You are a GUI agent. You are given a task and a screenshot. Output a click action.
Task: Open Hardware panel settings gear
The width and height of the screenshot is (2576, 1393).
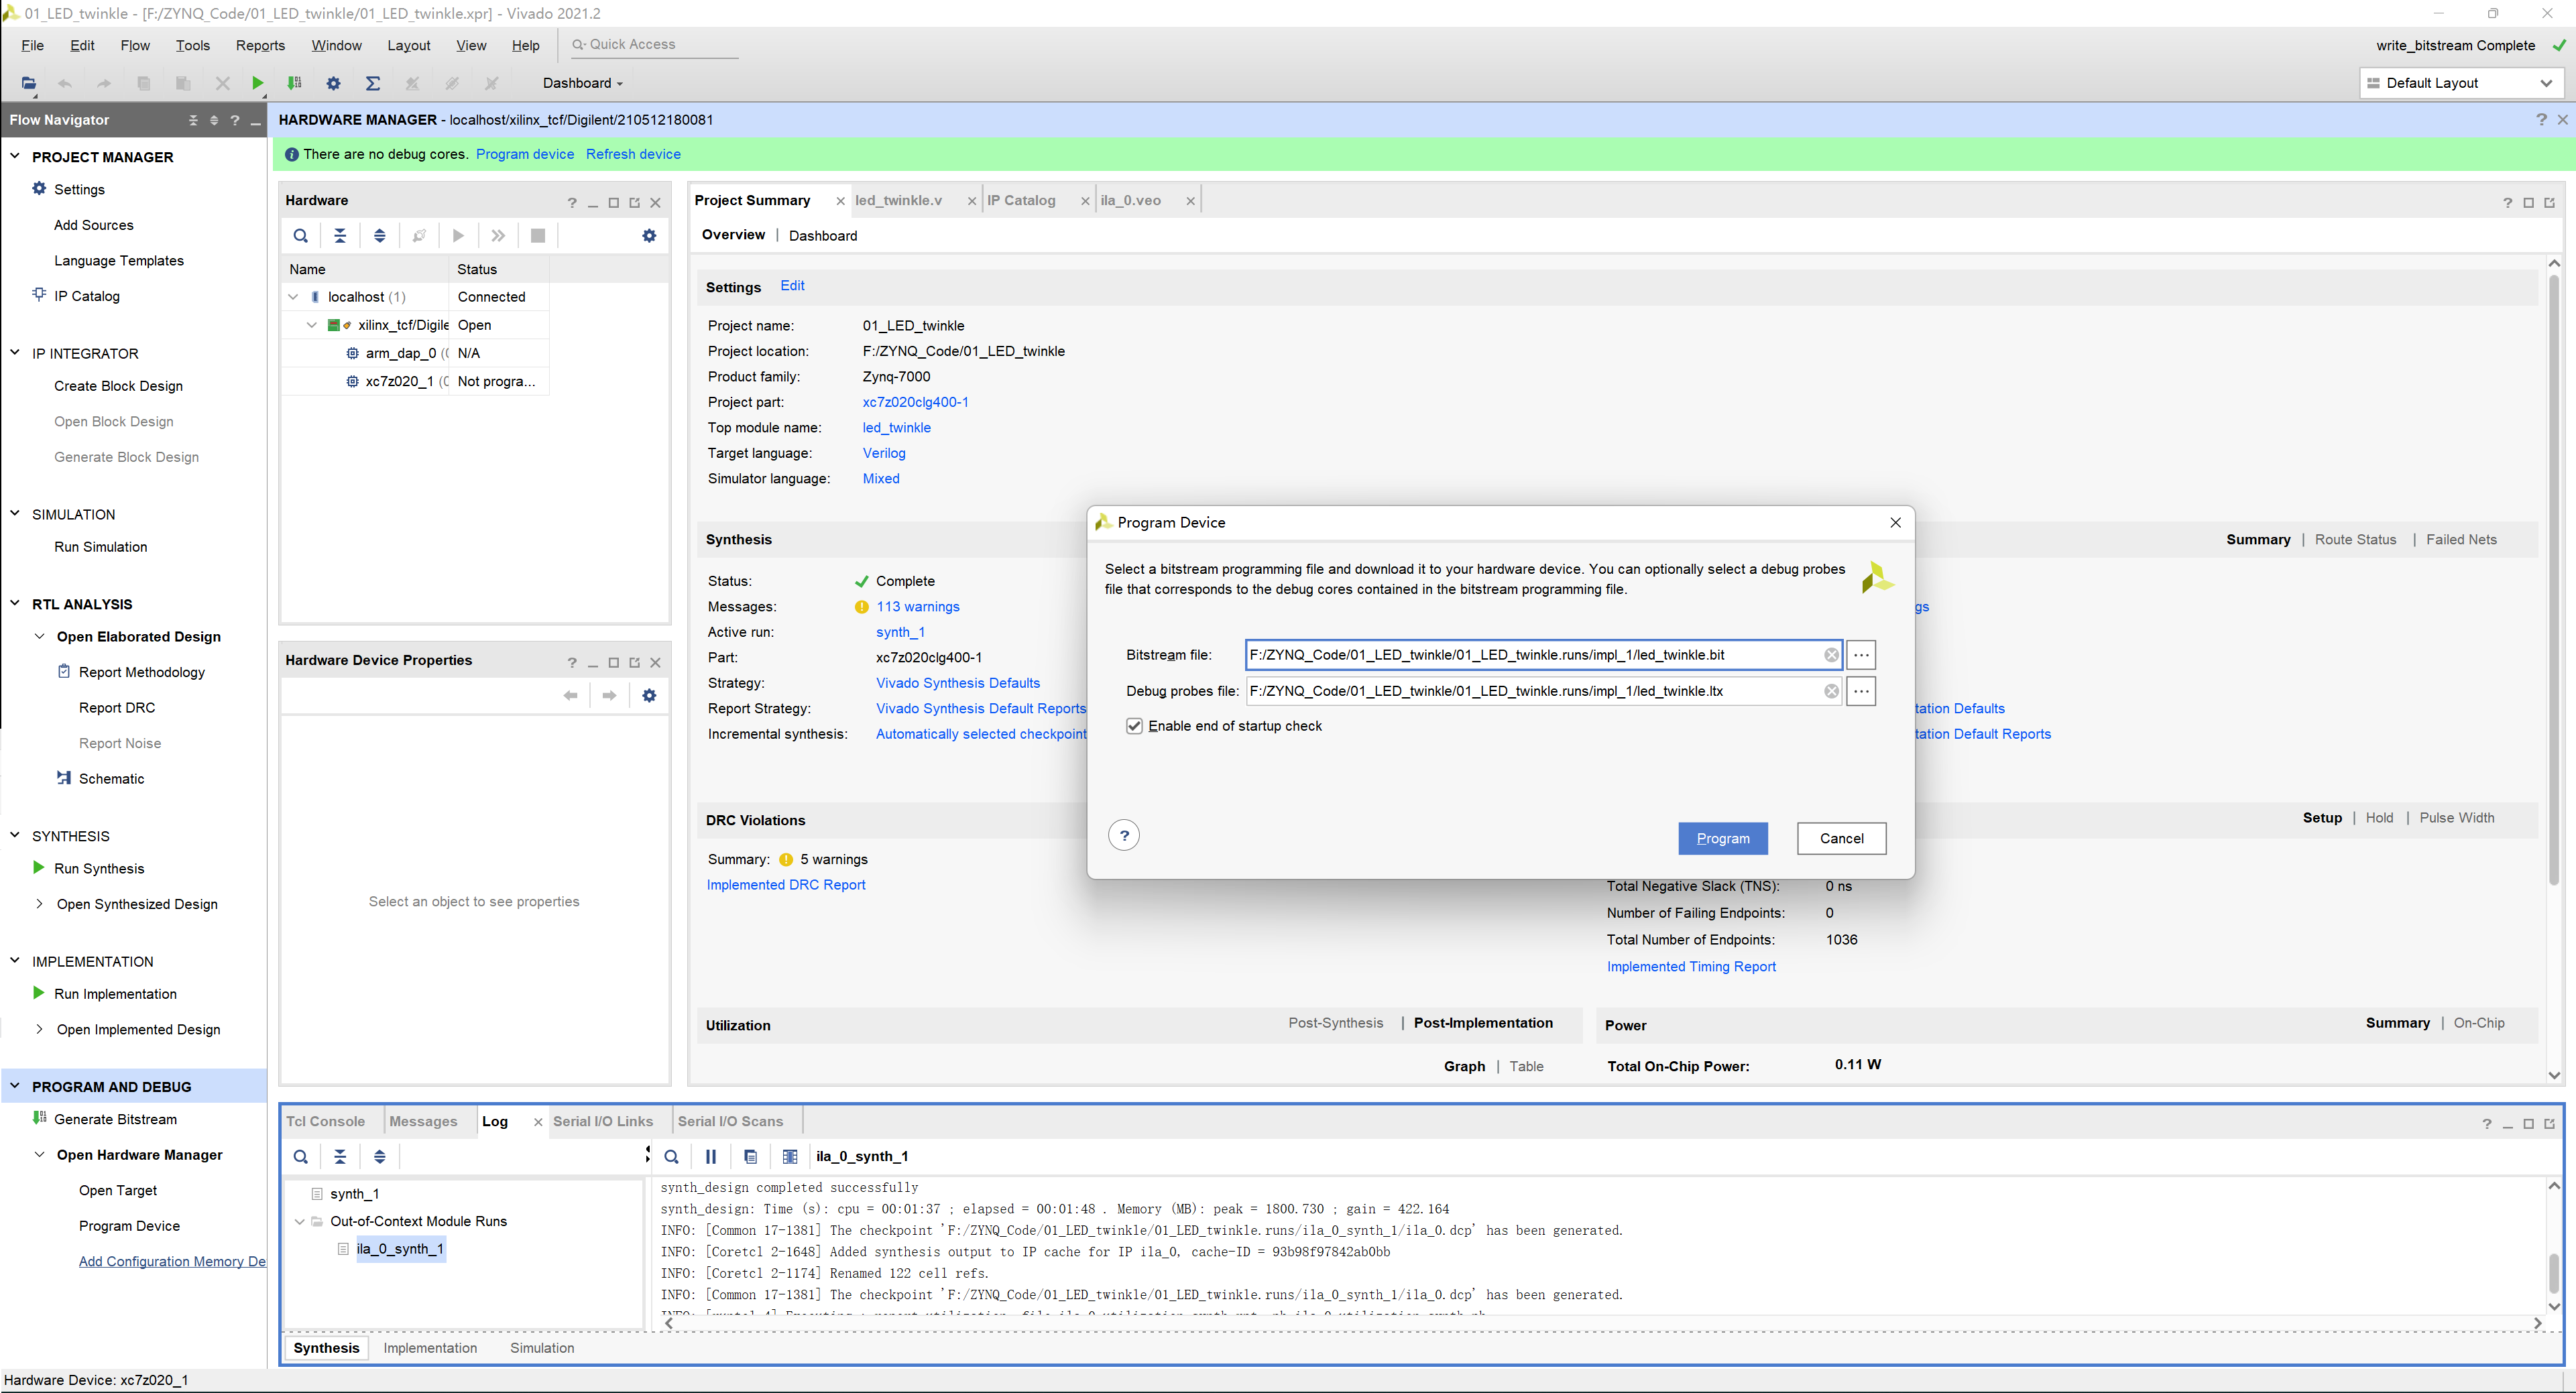[649, 236]
